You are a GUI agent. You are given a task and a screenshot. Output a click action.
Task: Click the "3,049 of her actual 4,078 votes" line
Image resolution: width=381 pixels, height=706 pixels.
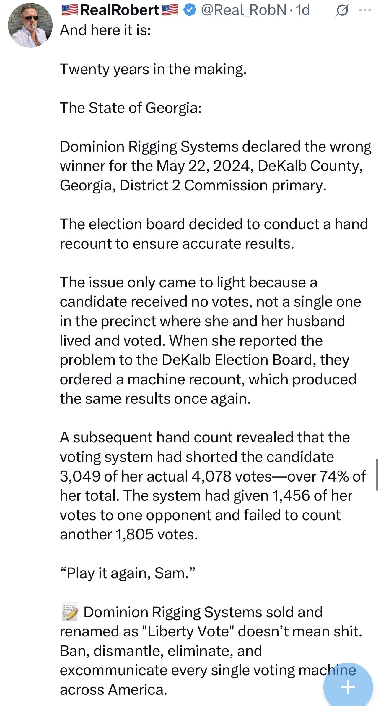[x=165, y=476]
